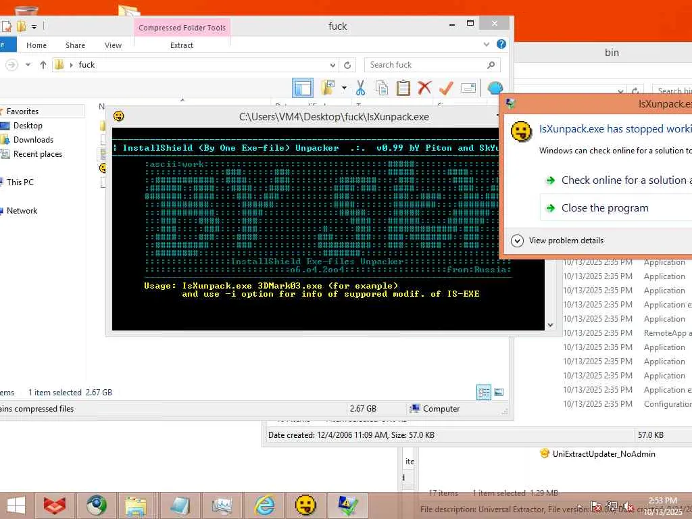The height and width of the screenshot is (519, 692).
Task: Click Close the program option
Action: [616, 207]
